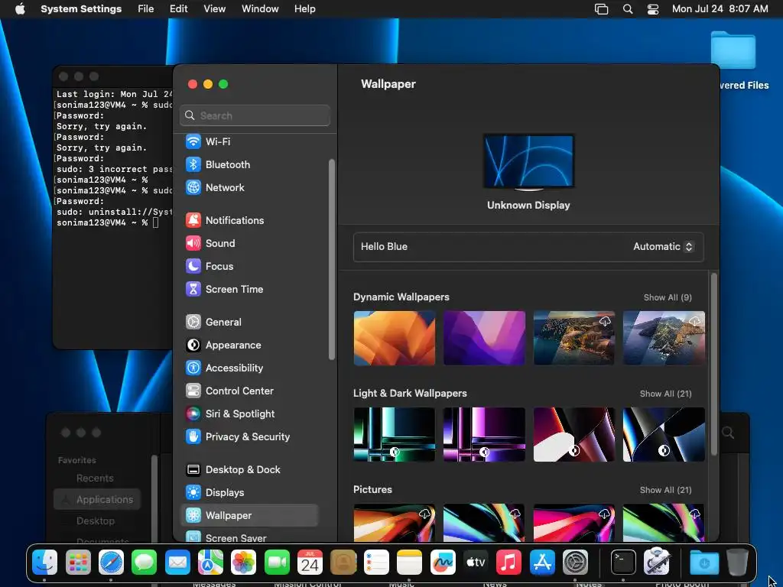Image resolution: width=783 pixels, height=587 pixels.
Task: Open Spotlight search in menu bar
Action: coord(628,9)
